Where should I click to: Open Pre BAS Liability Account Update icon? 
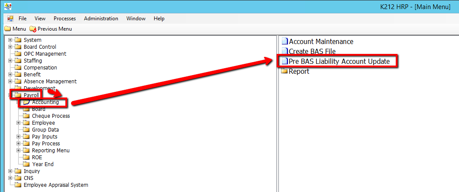[x=284, y=62]
